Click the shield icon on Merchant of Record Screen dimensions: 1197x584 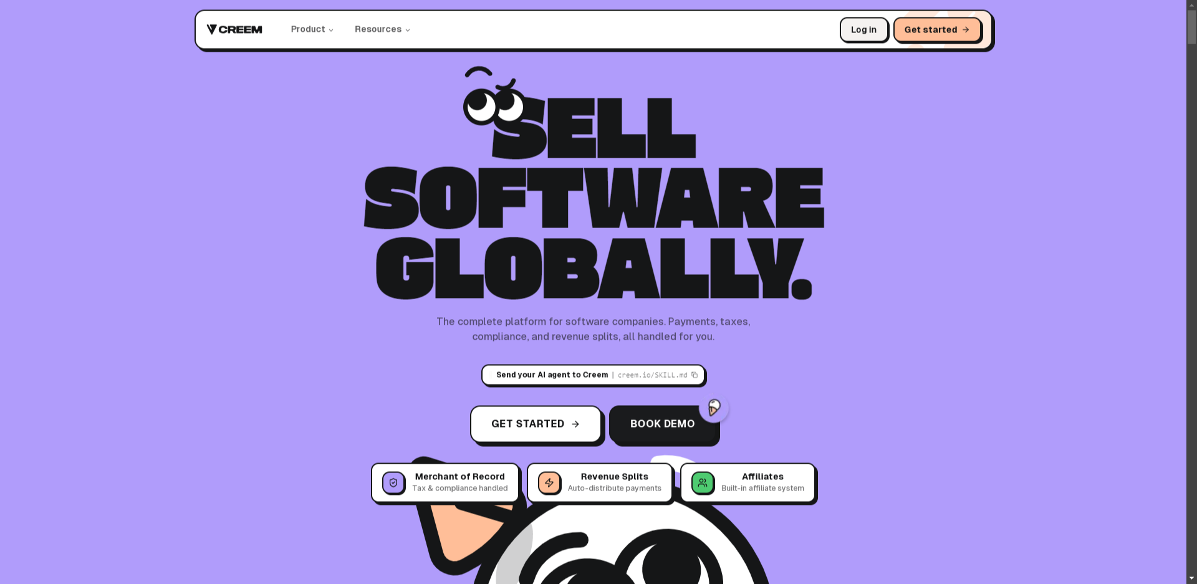pyautogui.click(x=393, y=483)
